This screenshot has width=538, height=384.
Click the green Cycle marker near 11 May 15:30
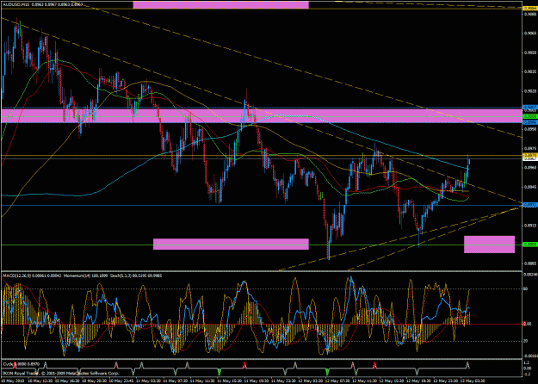(x=220, y=371)
